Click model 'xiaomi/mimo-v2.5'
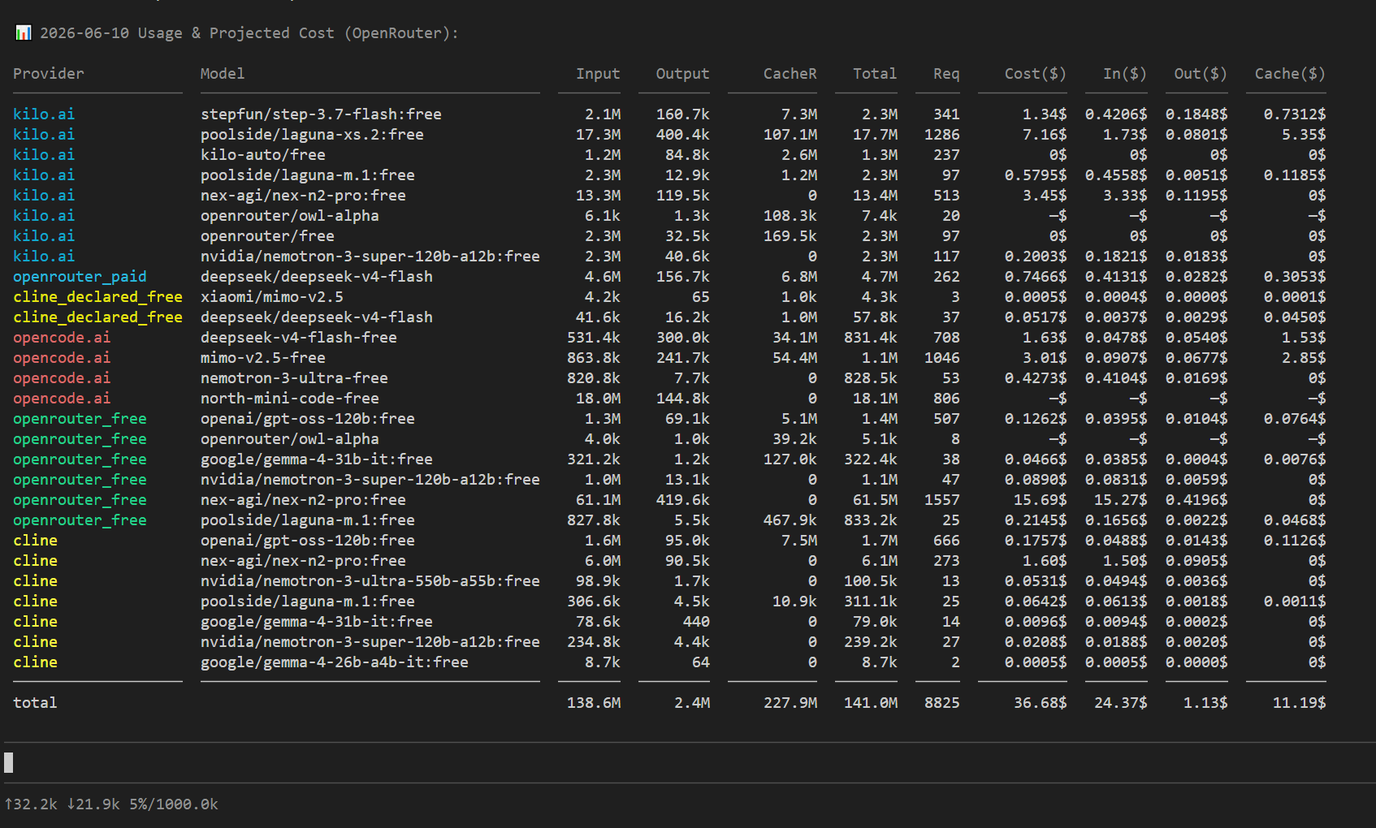This screenshot has width=1376, height=828. 272,297
